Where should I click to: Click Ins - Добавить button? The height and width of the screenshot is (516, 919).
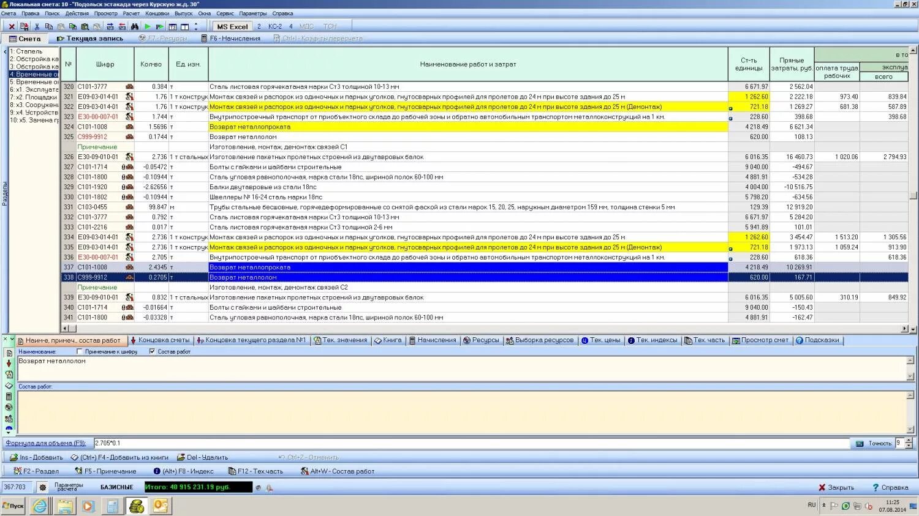coord(36,457)
